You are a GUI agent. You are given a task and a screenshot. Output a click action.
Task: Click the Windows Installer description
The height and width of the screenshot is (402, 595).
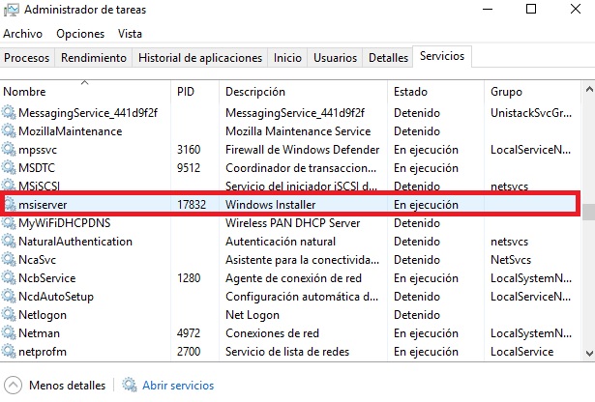[271, 205]
